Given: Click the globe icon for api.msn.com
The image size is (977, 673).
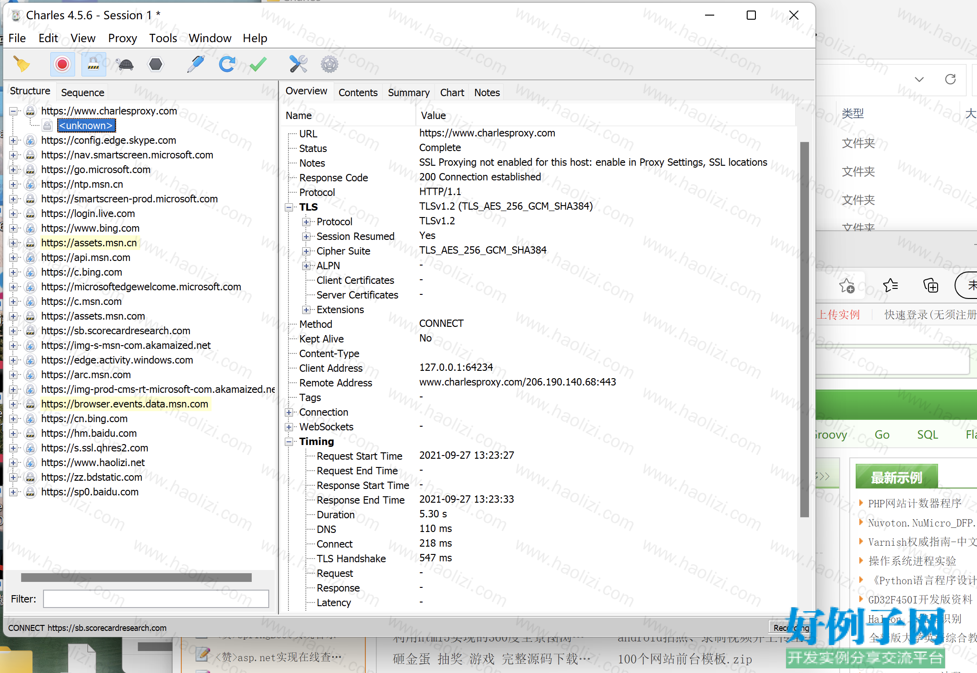Looking at the screenshot, I should [30, 258].
